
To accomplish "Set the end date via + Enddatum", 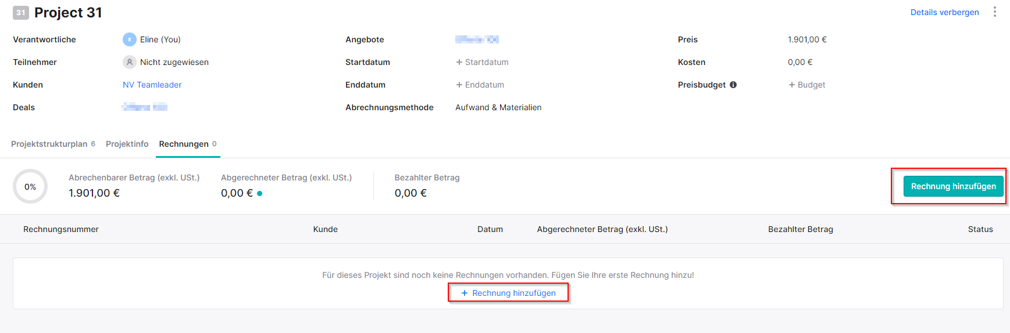I will pos(480,85).
